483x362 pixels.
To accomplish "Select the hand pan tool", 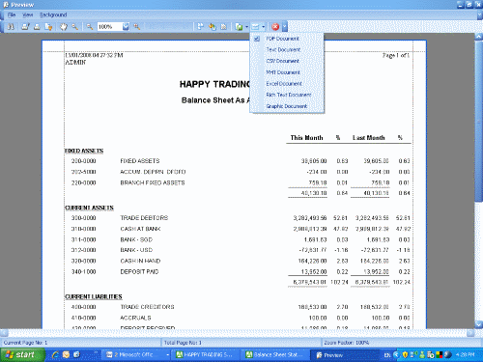I will [x=64, y=27].
